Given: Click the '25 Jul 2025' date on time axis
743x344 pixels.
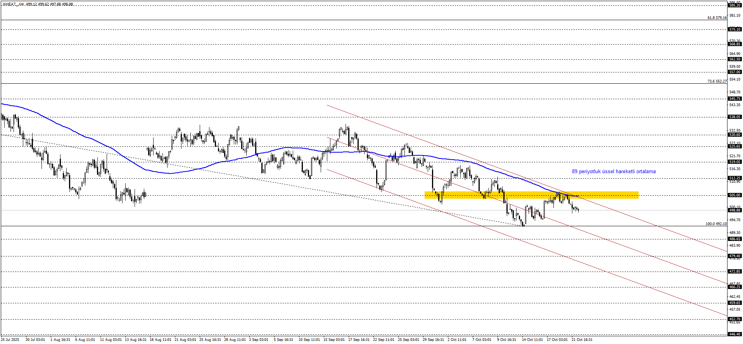Looking at the screenshot, I should (x=10, y=340).
